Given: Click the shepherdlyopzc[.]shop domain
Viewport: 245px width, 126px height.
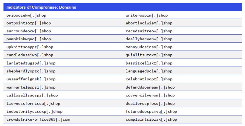Looking at the screenshot, I should (x=31, y=71).
